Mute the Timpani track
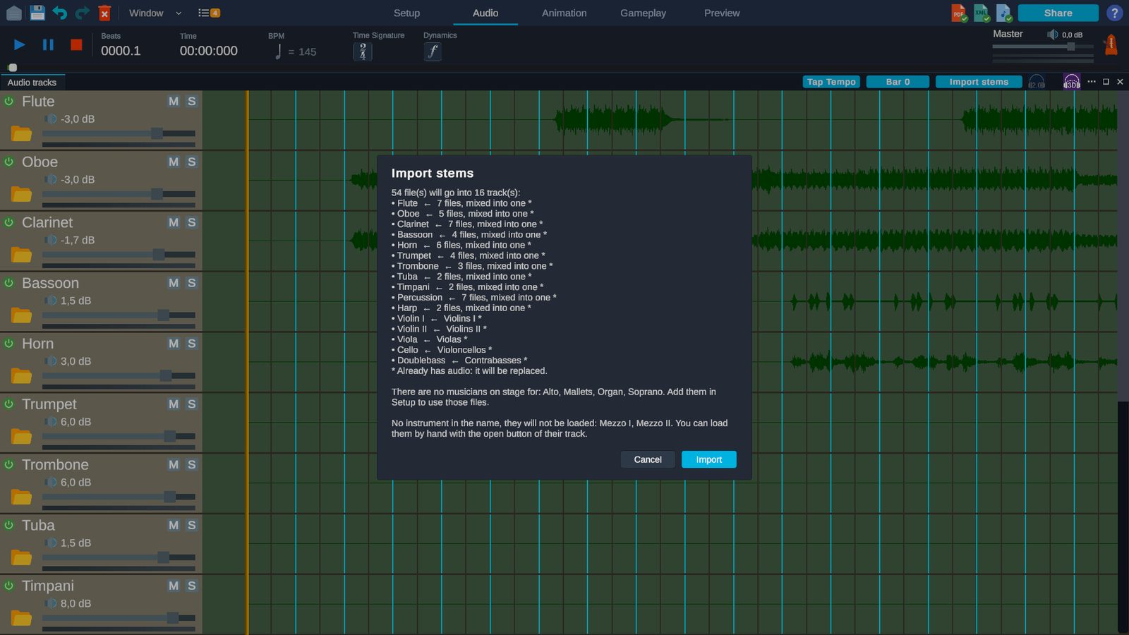This screenshot has height=635, width=1129. tap(174, 586)
